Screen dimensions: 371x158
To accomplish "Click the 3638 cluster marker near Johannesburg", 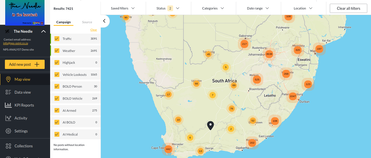I will (x=269, y=54).
